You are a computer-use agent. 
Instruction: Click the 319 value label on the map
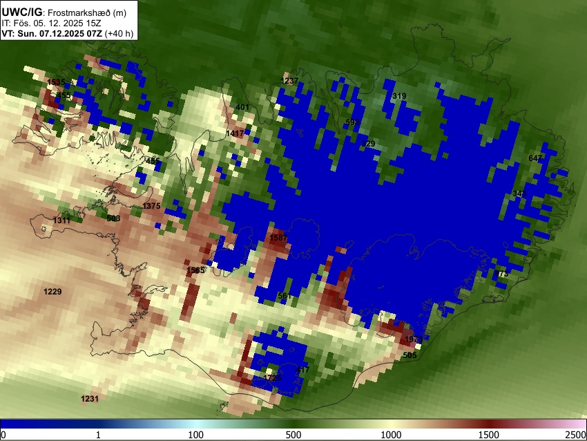(x=399, y=96)
